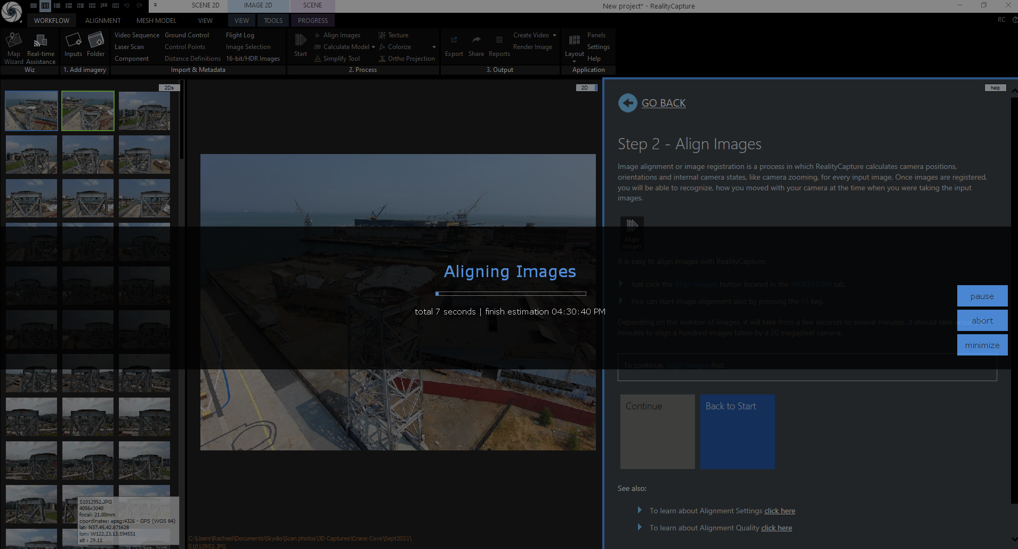Open Panels command in Application group
Image resolution: width=1018 pixels, height=549 pixels.
(x=596, y=35)
